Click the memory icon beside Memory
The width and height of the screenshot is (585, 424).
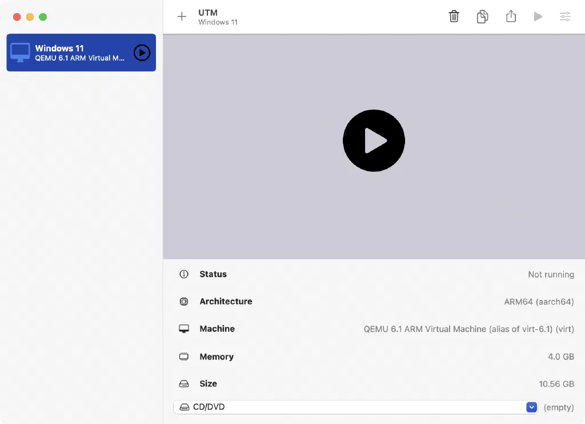(x=184, y=357)
